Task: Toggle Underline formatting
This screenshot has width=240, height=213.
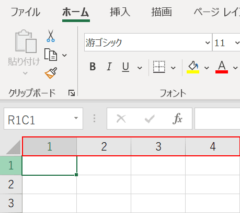Action: [x=125, y=67]
